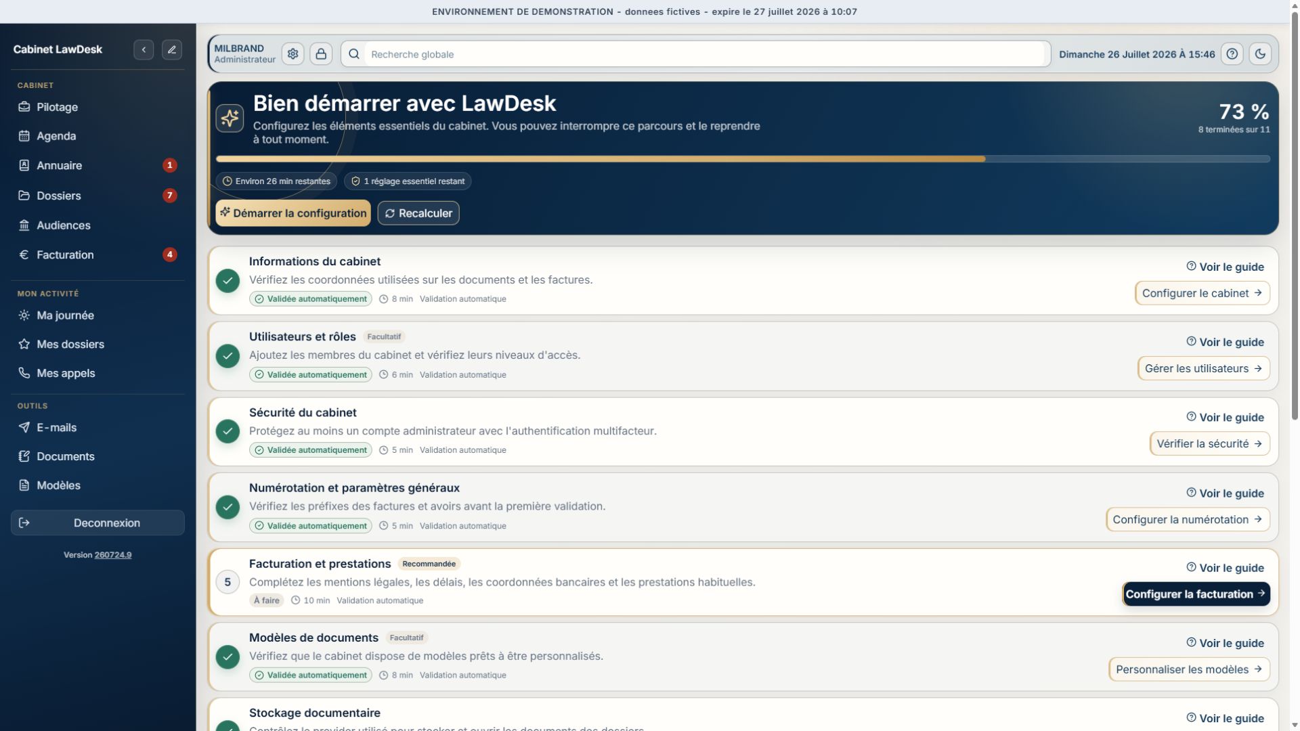Click the sparkle icon beside onboarding title
Viewport: 1300px width, 731px height.
tap(230, 118)
